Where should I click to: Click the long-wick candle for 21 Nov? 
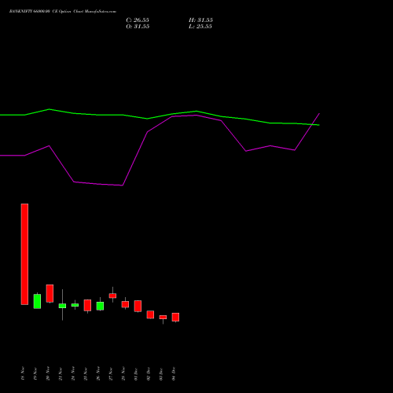(x=62, y=305)
